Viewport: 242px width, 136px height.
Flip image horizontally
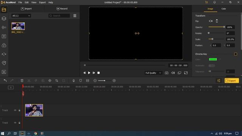click(x=211, y=21)
